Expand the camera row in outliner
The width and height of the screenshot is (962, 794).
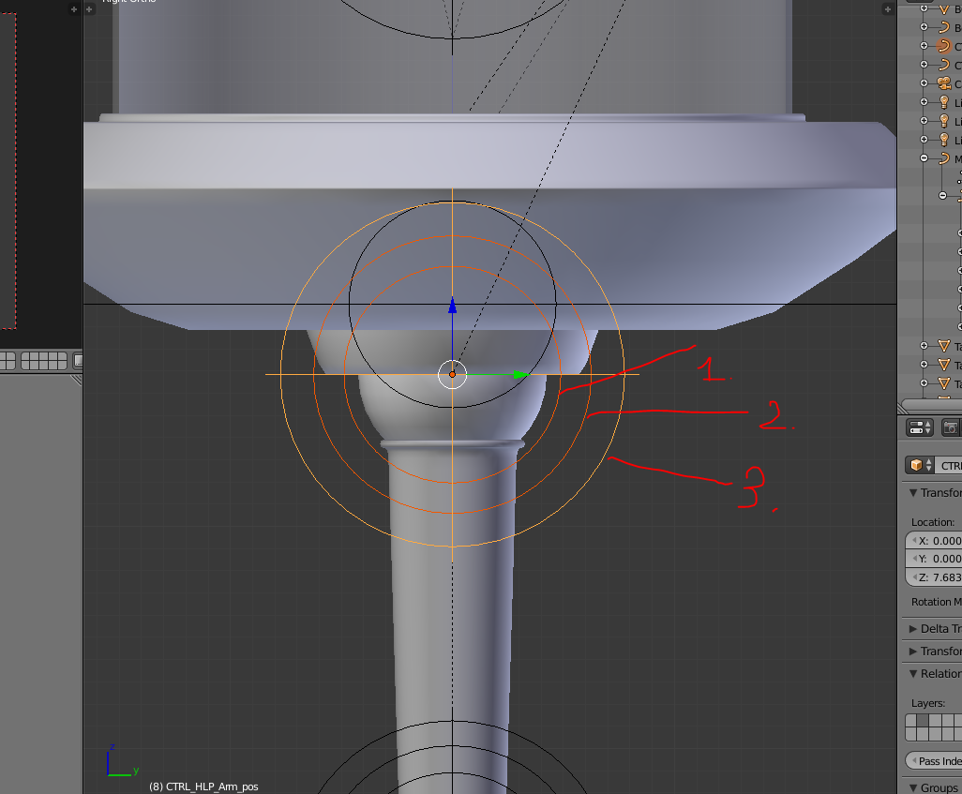[924, 82]
